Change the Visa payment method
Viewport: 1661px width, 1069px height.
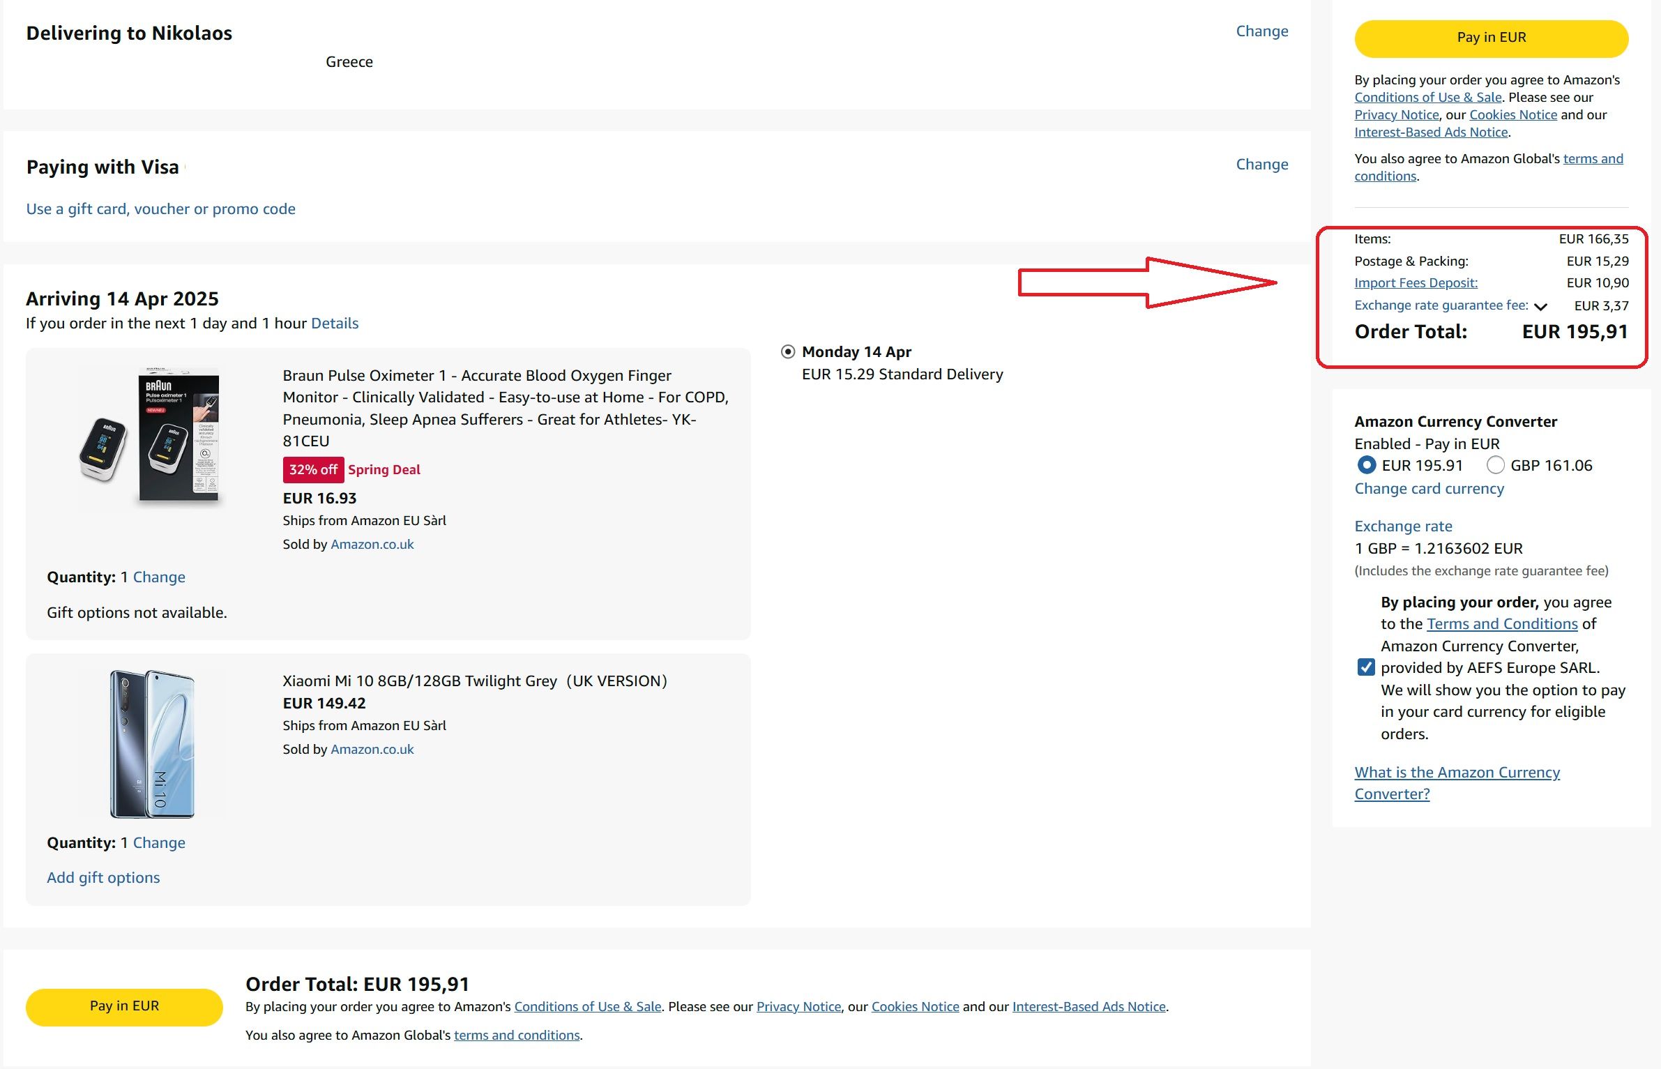[x=1262, y=165]
